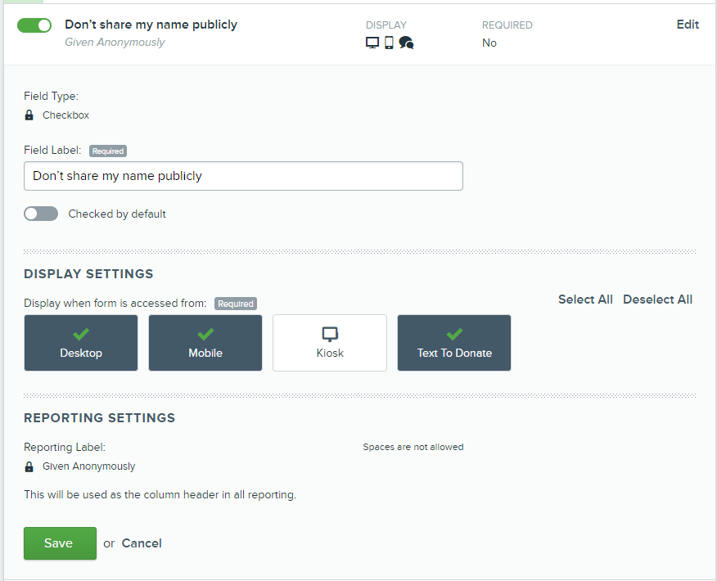
Task: Click the italic 'Given Anonymously' subtitle
Action: tap(115, 43)
